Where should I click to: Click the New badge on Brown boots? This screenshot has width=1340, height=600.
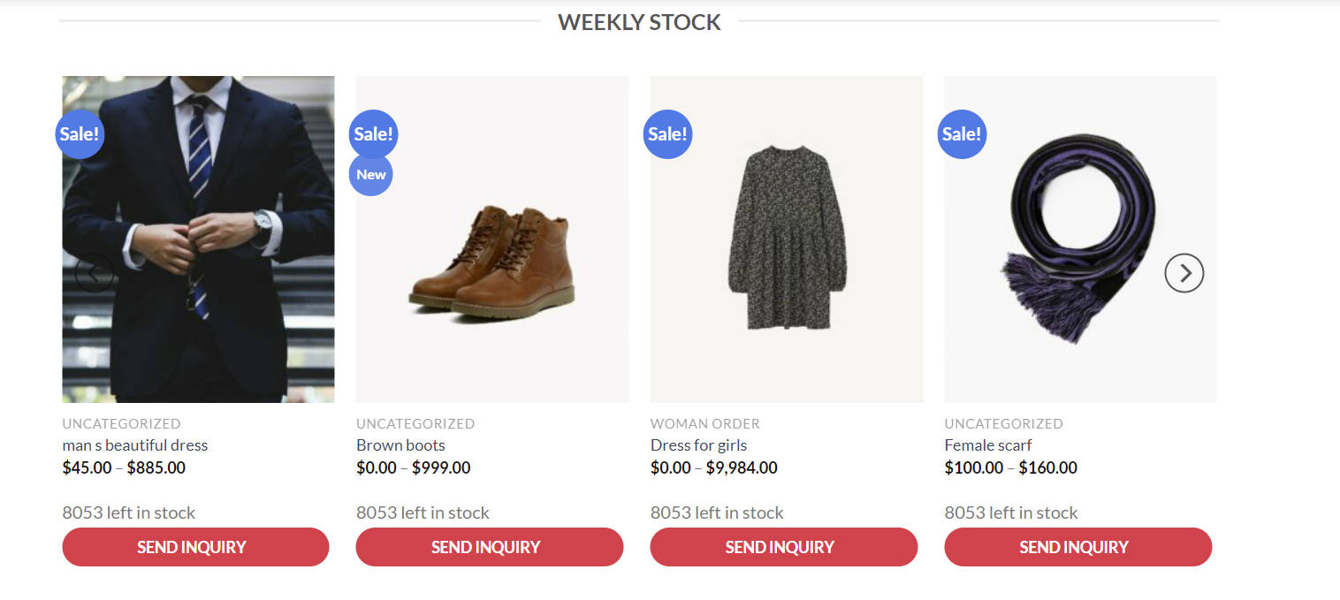point(371,174)
